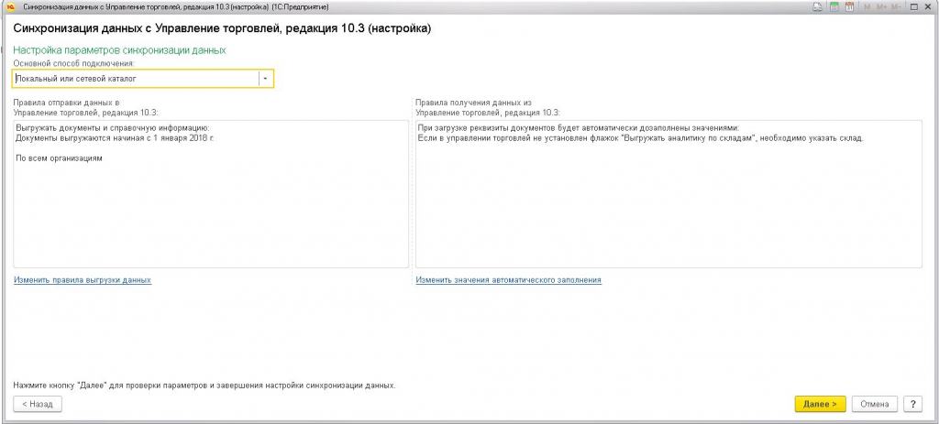
Task: Open the calendar icon in title bar
Action: coord(849,7)
